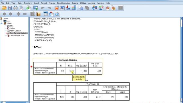183x103 pixels.
Task: Click the Insert Title icon
Action: (x=51, y=14)
